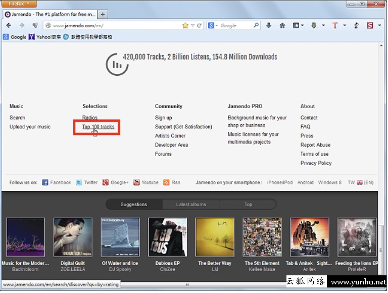Switch to the Latest albums tab
Viewport: 388px width, 293px height.
[191, 205]
